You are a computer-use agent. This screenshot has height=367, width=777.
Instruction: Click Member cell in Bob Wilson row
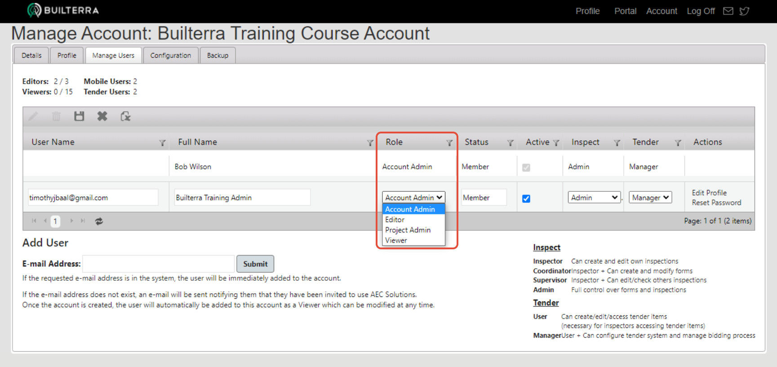475,167
